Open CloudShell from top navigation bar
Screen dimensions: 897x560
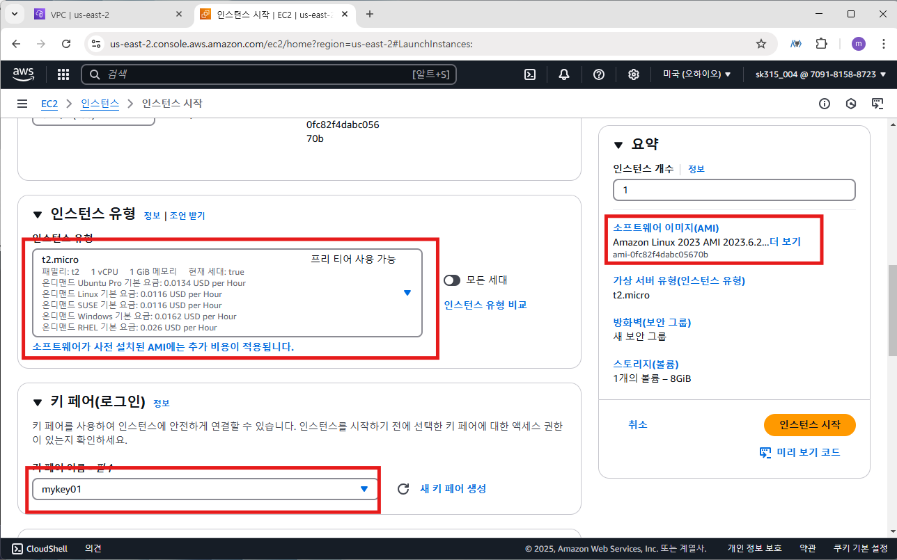coord(530,74)
